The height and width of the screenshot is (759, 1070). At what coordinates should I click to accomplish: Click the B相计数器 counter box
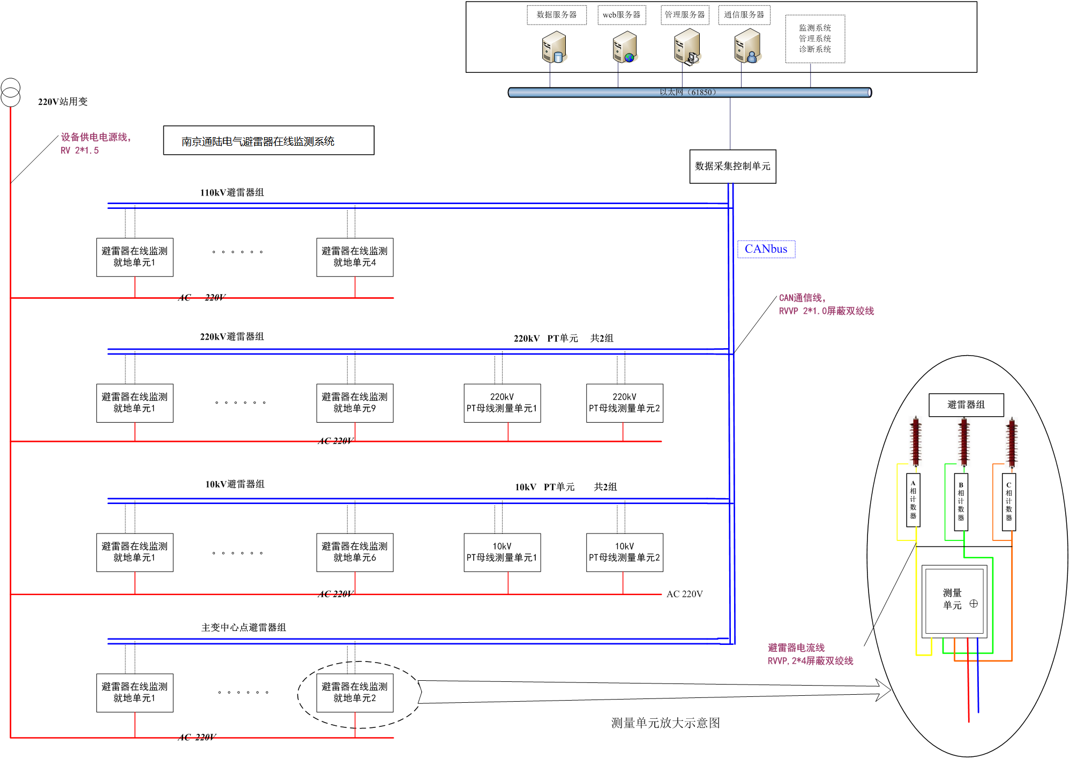pos(961,501)
